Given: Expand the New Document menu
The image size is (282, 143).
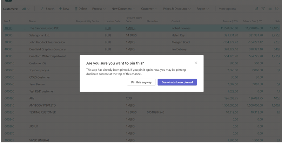Looking at the screenshot, I should tap(123, 9).
